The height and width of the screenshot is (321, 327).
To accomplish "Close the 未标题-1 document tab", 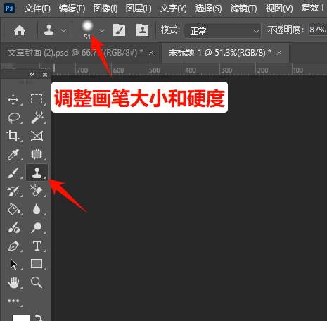I will tap(279, 53).
